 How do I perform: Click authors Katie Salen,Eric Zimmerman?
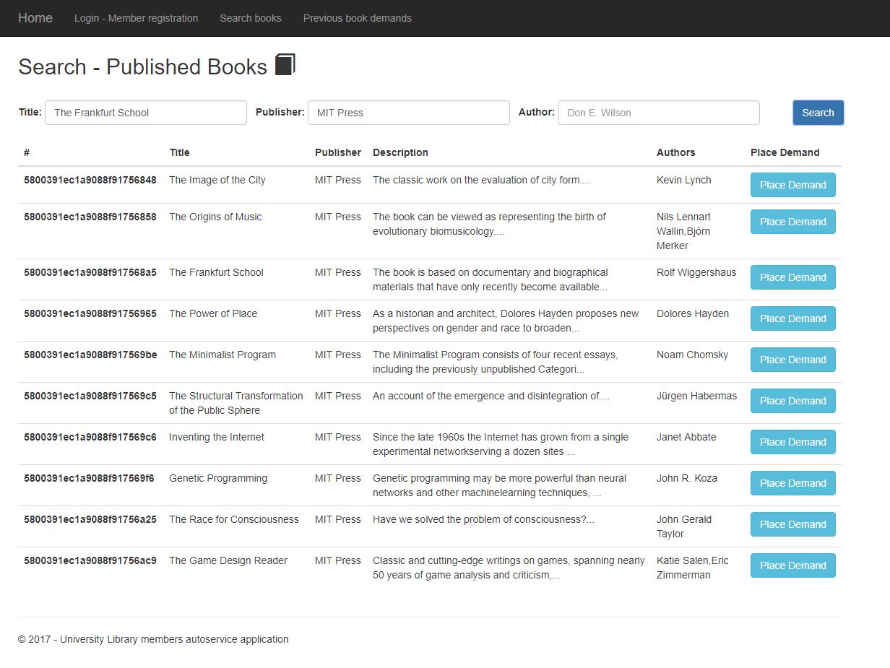[693, 568]
